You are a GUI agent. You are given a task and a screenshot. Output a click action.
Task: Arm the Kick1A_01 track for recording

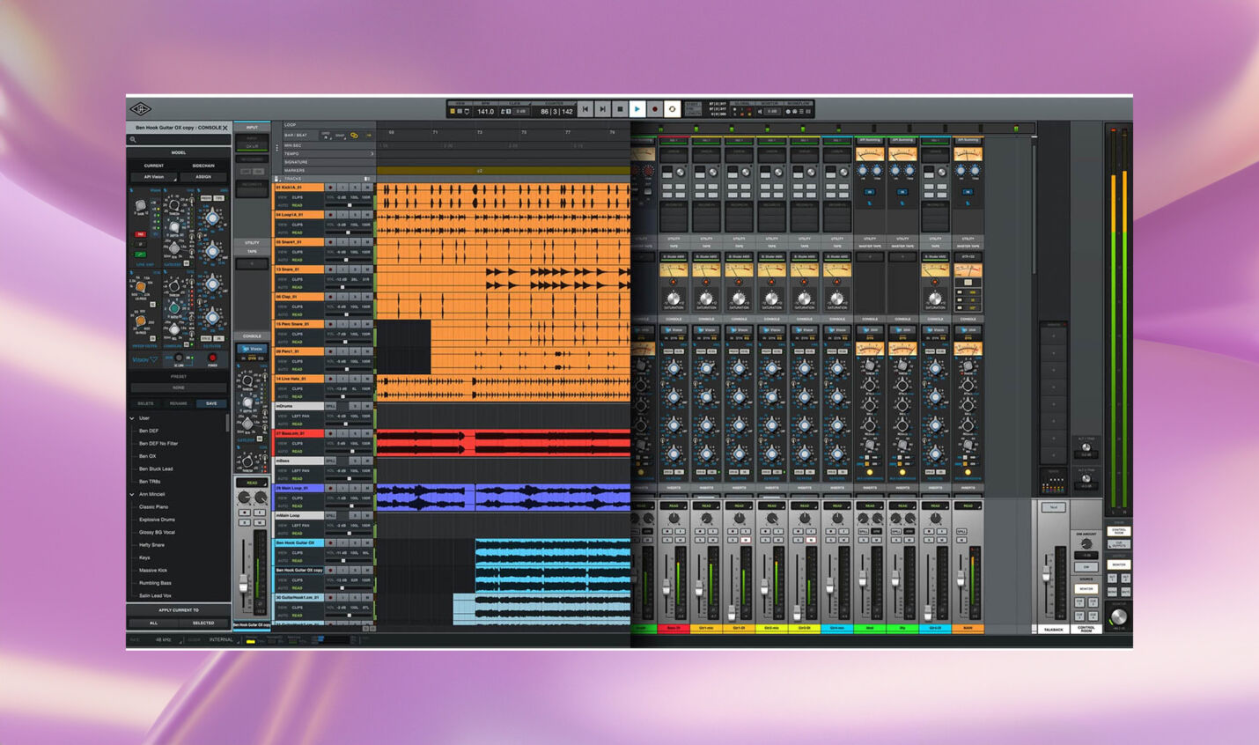pyautogui.click(x=331, y=188)
